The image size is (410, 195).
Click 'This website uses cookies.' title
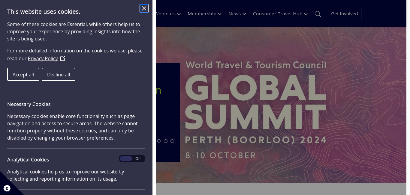pos(44,12)
